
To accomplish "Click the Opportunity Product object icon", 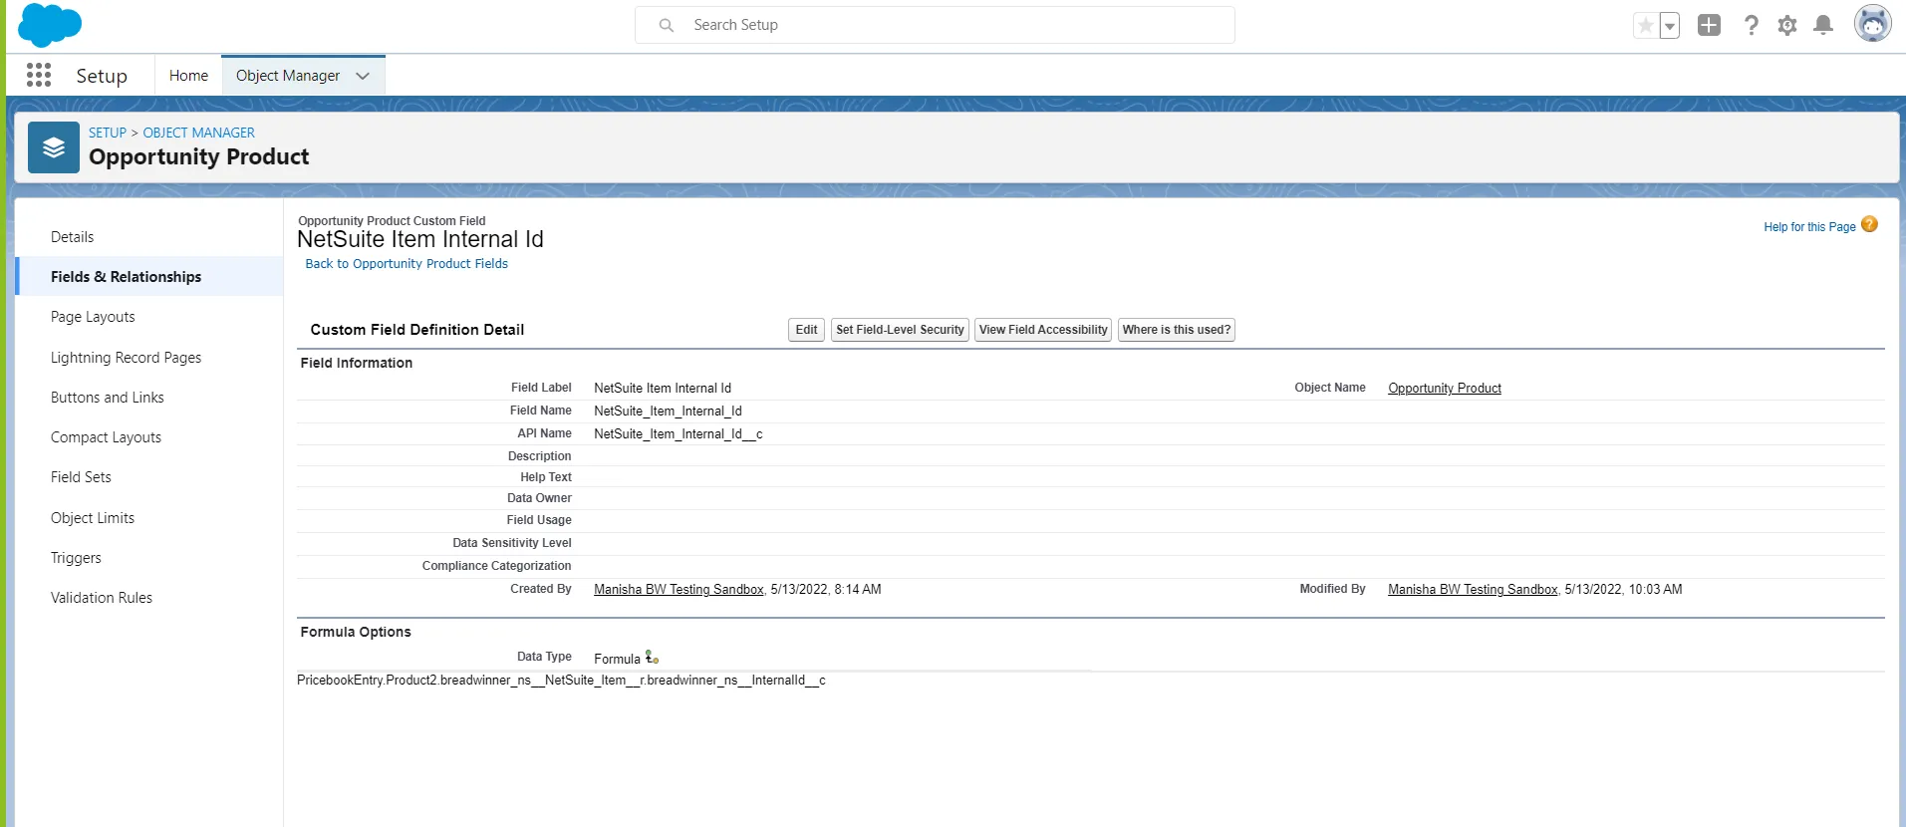I will [x=54, y=147].
